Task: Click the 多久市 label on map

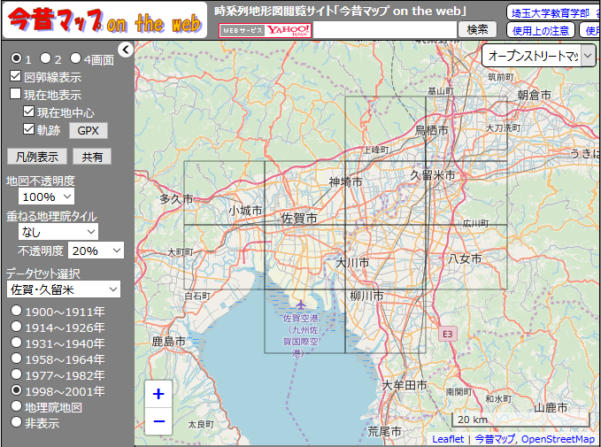Action: 176,199
